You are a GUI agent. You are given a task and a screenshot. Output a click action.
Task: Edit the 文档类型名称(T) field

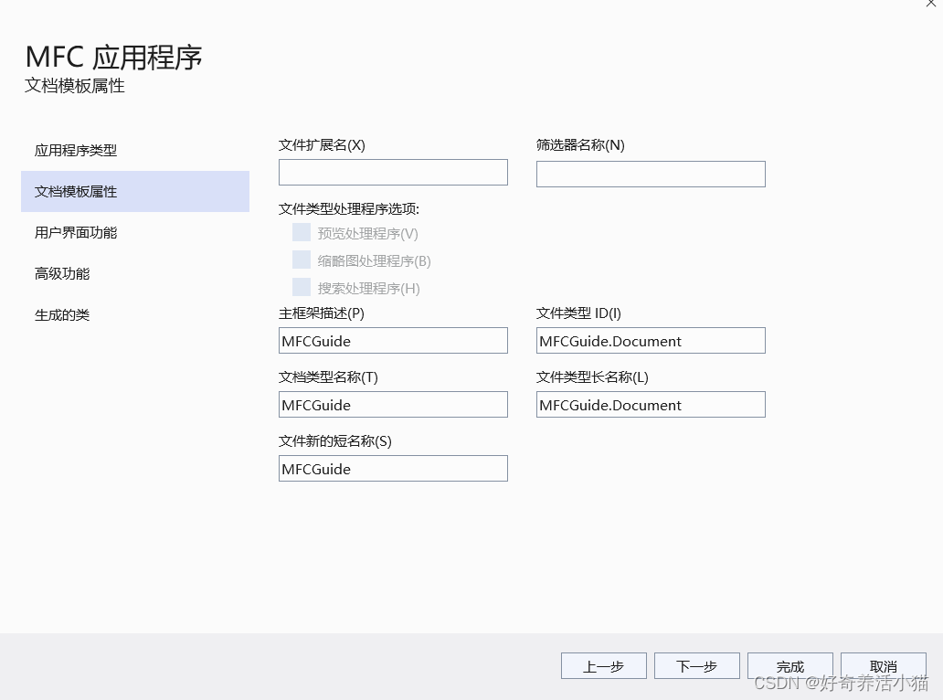point(393,404)
